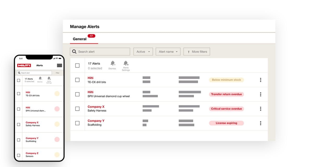Click the Safety Harness text in Manage Alerts

point(97,111)
